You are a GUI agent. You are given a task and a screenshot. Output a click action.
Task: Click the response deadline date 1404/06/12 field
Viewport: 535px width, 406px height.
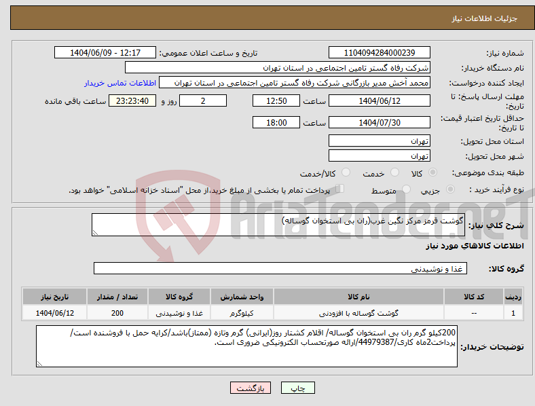tap(379, 100)
